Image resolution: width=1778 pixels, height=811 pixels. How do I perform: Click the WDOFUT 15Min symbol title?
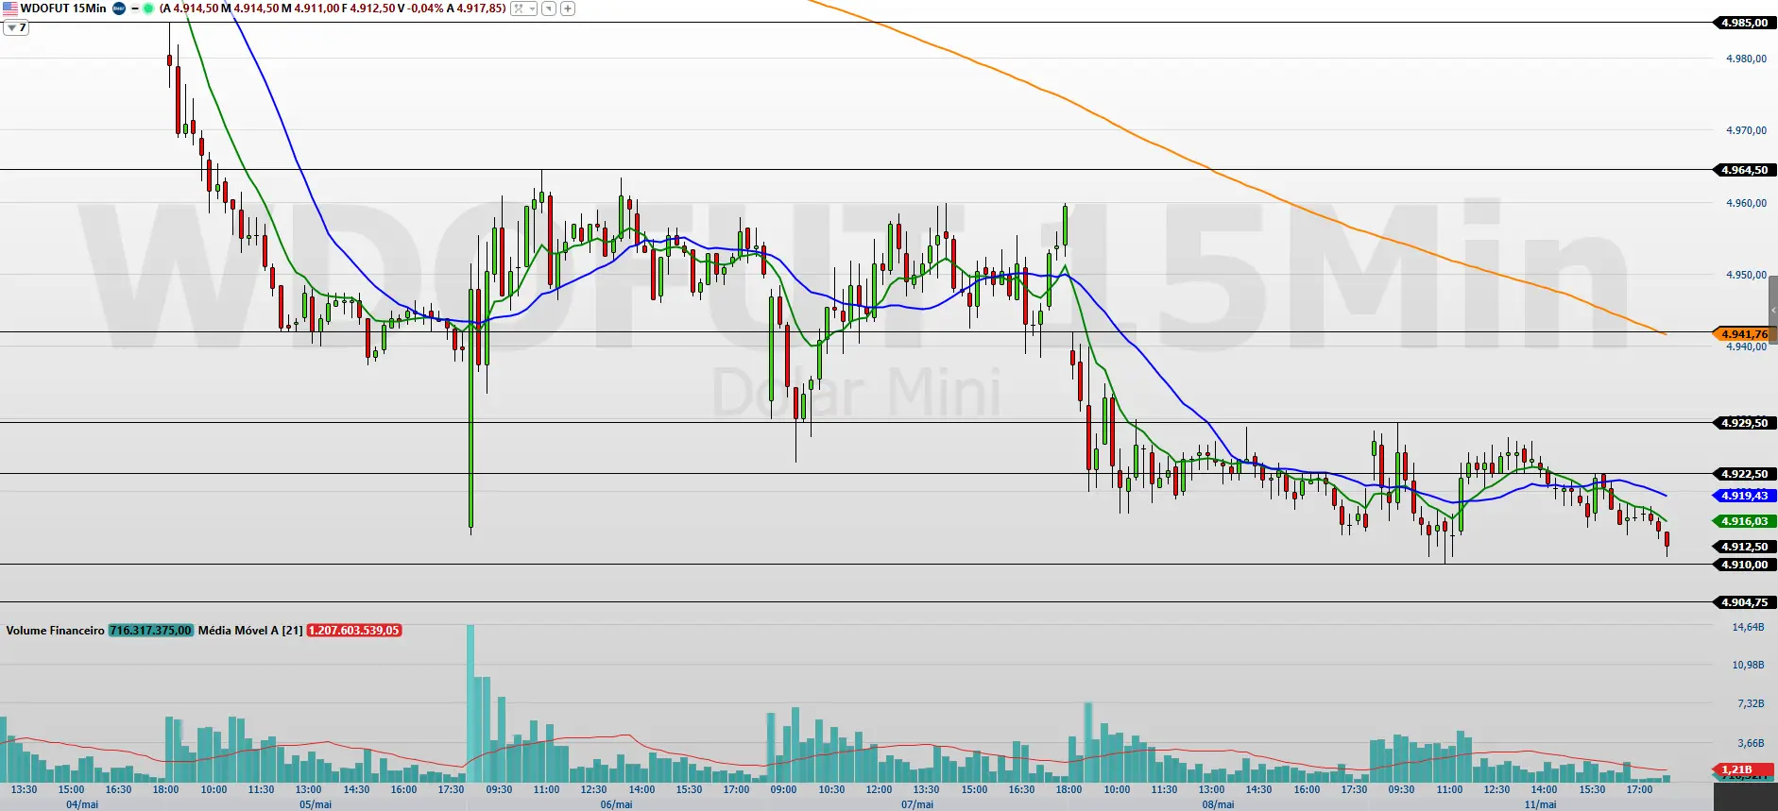(x=63, y=8)
